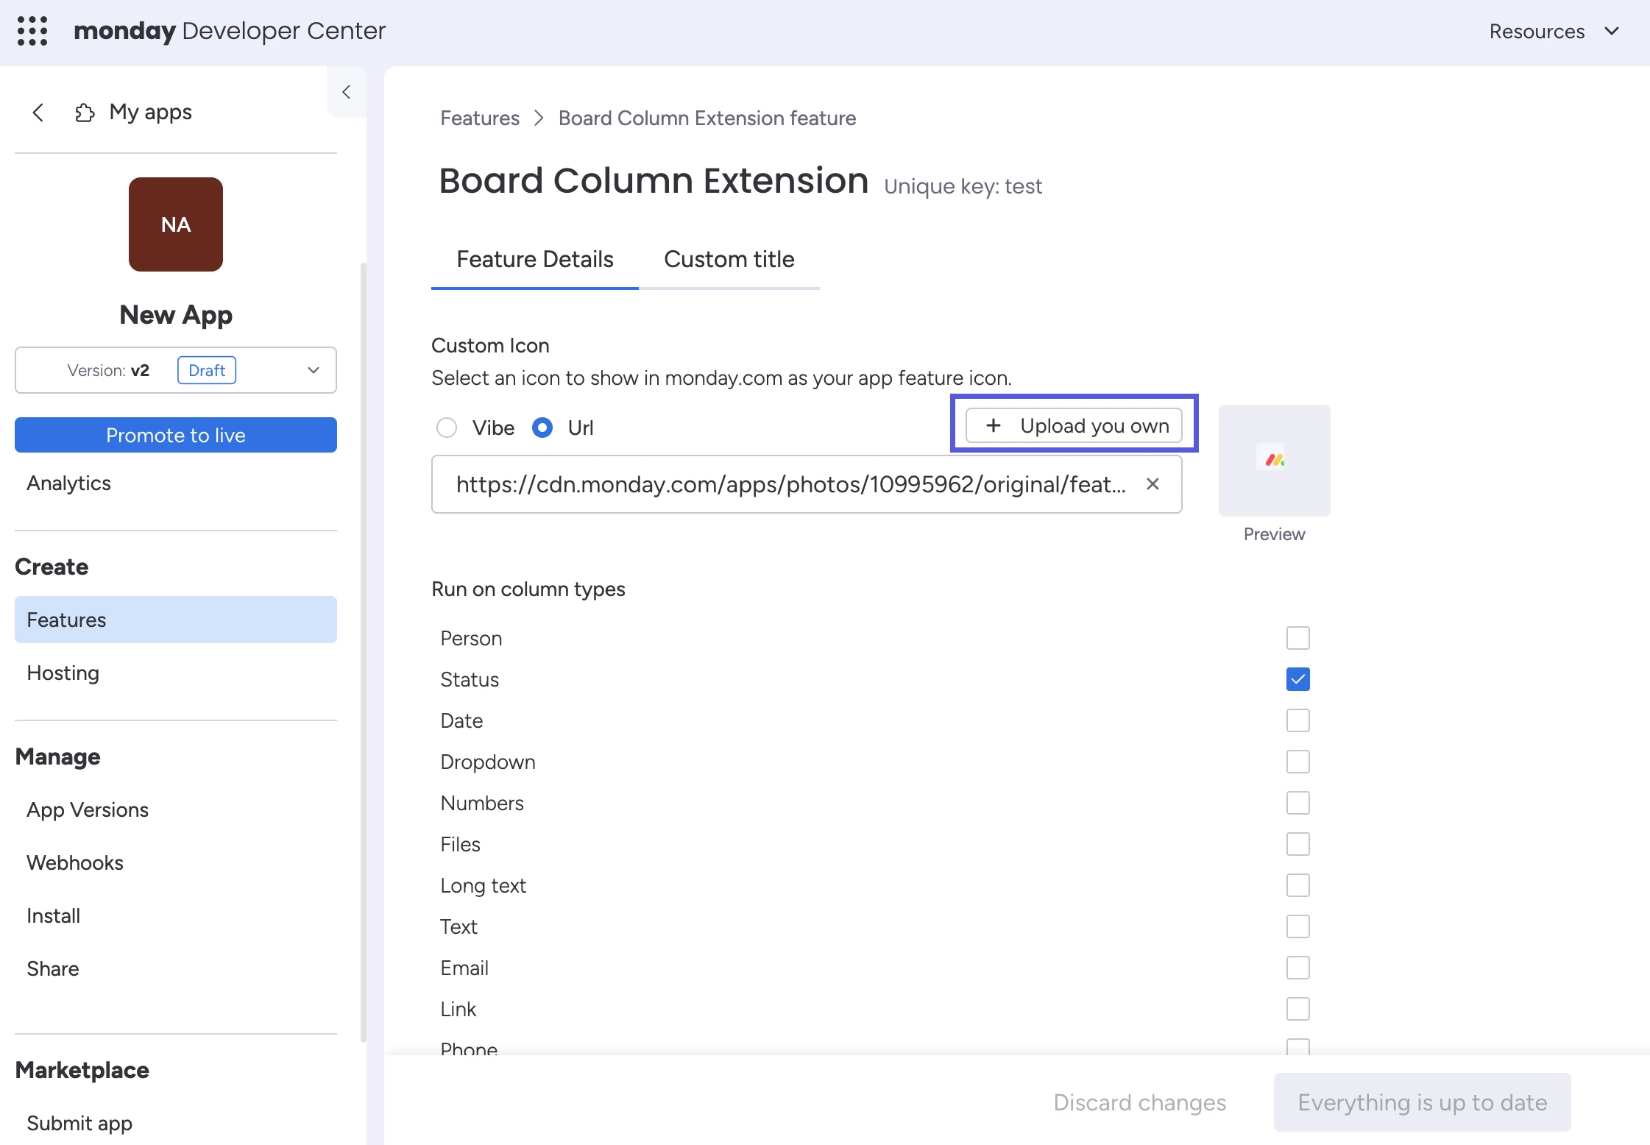Select the Vibe radio button
1650x1145 pixels.
pyautogui.click(x=447, y=428)
